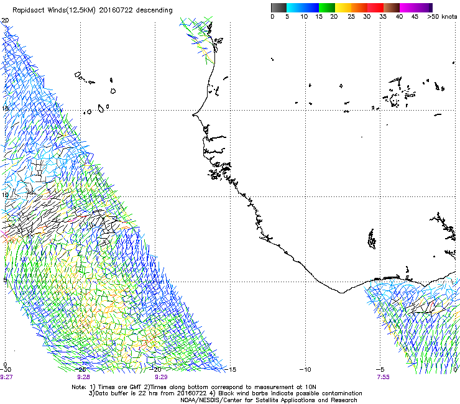Image resolution: width=460 pixels, height=404 pixels.
Task: Click the -5 longitude axis label
Action: coord(380,370)
